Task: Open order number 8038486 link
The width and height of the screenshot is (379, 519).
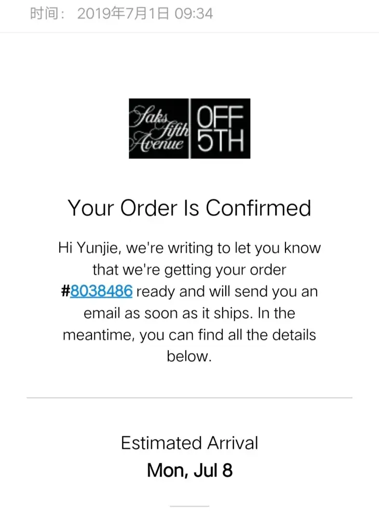Action: pos(101,292)
